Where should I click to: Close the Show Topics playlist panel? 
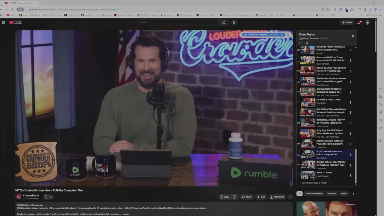[353, 36]
